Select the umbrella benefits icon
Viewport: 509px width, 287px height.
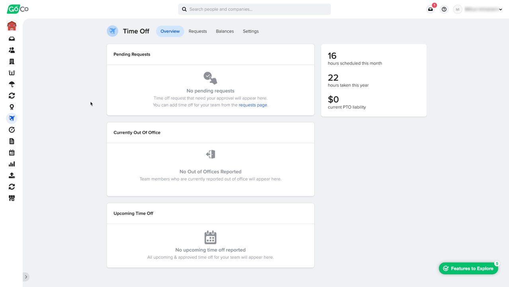coord(12,85)
